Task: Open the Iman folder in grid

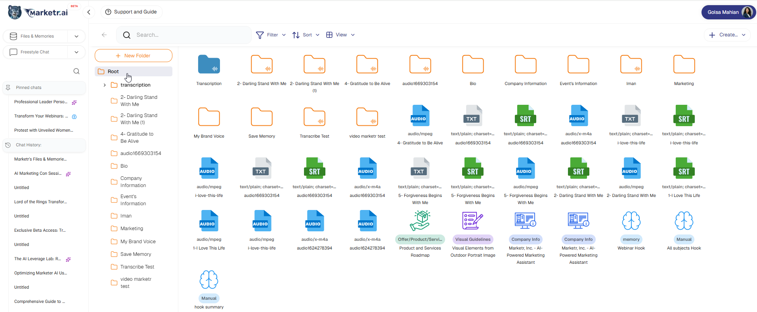Action: pos(631,64)
